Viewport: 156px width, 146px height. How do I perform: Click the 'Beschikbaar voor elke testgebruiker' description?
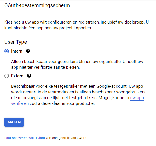[78, 95]
